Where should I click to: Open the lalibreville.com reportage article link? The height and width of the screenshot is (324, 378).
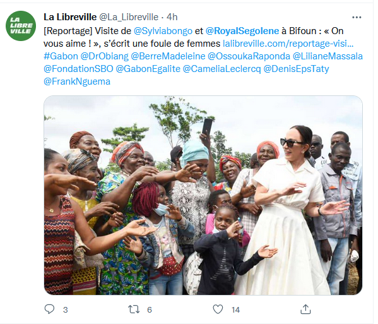[x=288, y=44]
